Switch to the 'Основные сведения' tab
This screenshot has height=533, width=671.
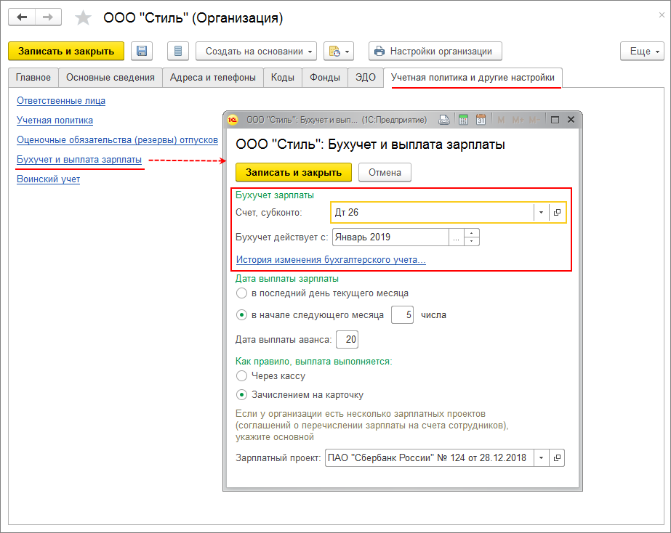(x=110, y=77)
